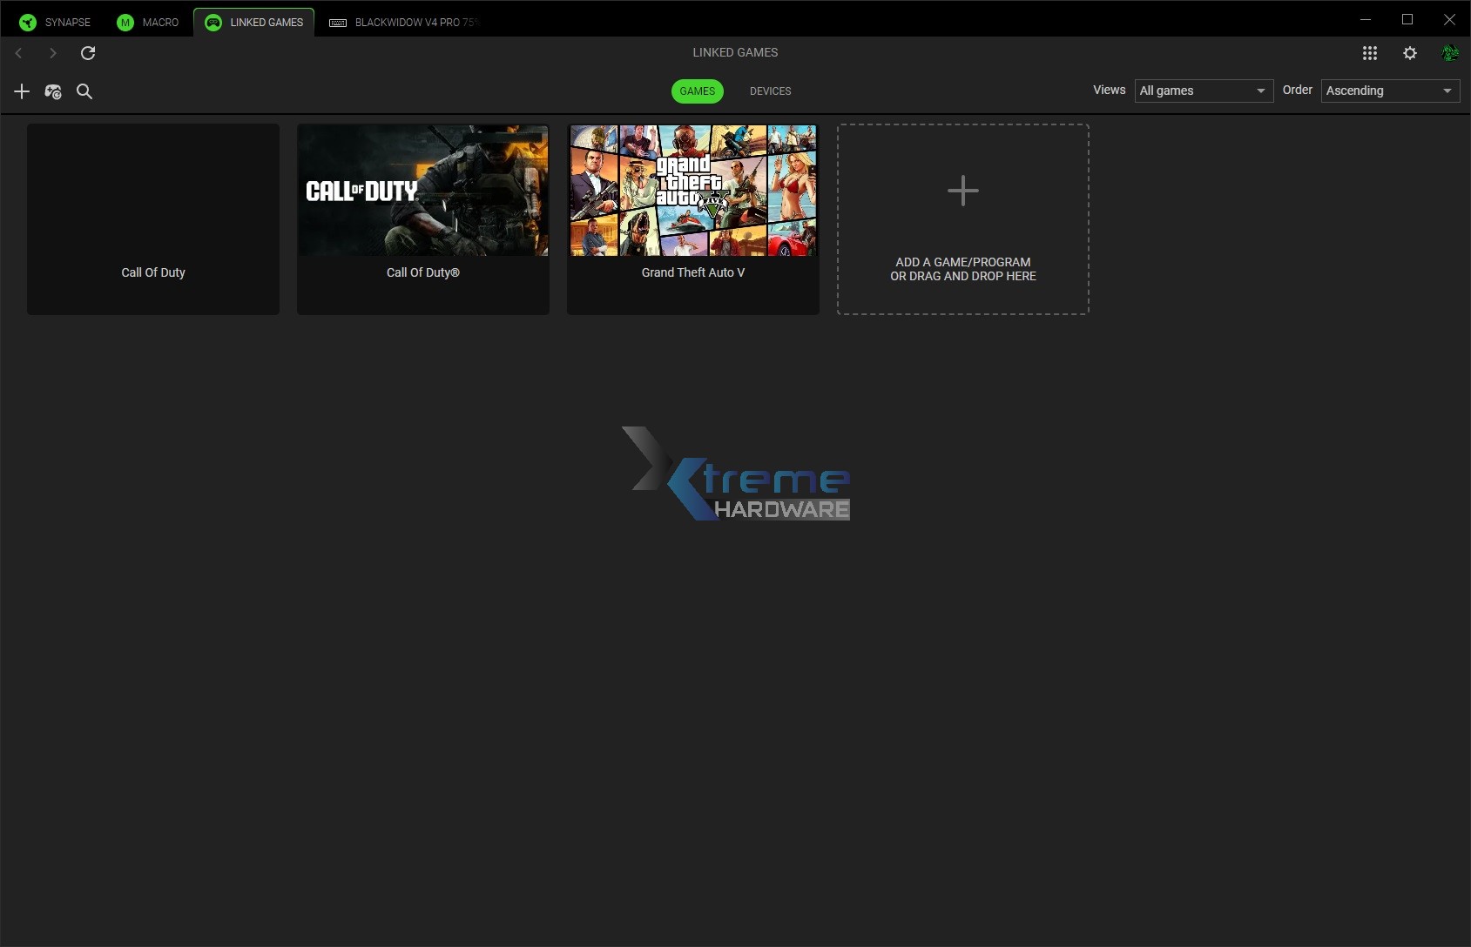This screenshot has width=1471, height=947.
Task: Click ADD A GAME/PROGRAM drop zone
Action: point(962,218)
